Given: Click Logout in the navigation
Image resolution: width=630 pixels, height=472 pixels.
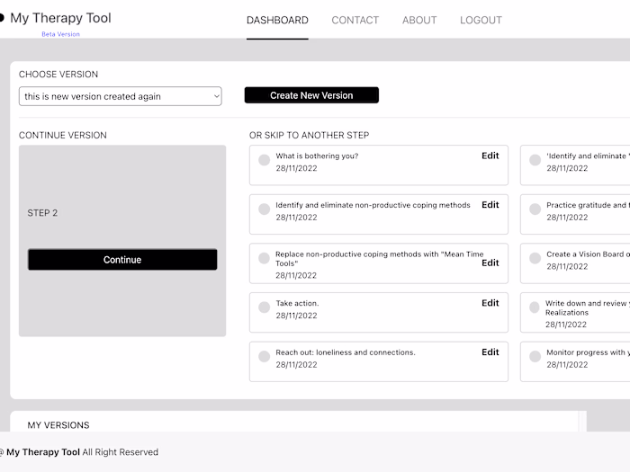Looking at the screenshot, I should [481, 21].
